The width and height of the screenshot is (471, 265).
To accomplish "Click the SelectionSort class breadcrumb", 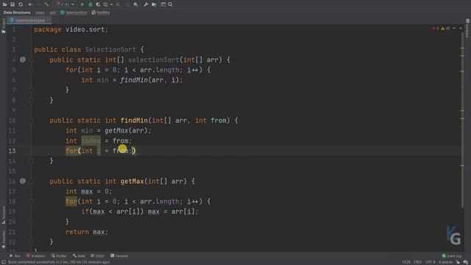I will tap(74, 13).
